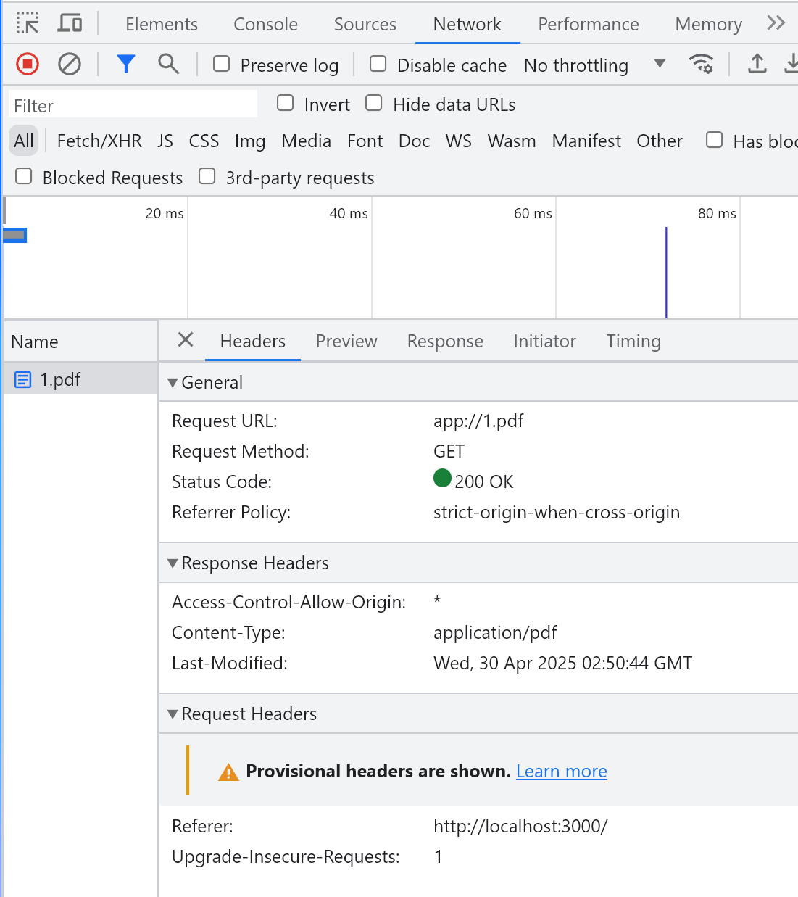Enable Preserve log checkbox
The height and width of the screenshot is (897, 798).
(222, 64)
